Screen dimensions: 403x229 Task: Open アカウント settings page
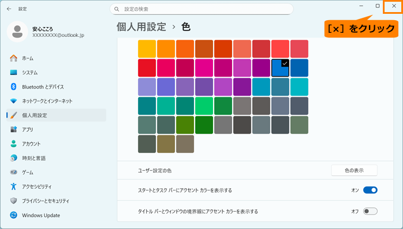click(56, 144)
